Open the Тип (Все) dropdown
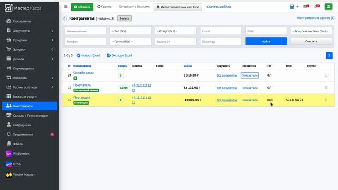The image size is (338, 190). 130,31
